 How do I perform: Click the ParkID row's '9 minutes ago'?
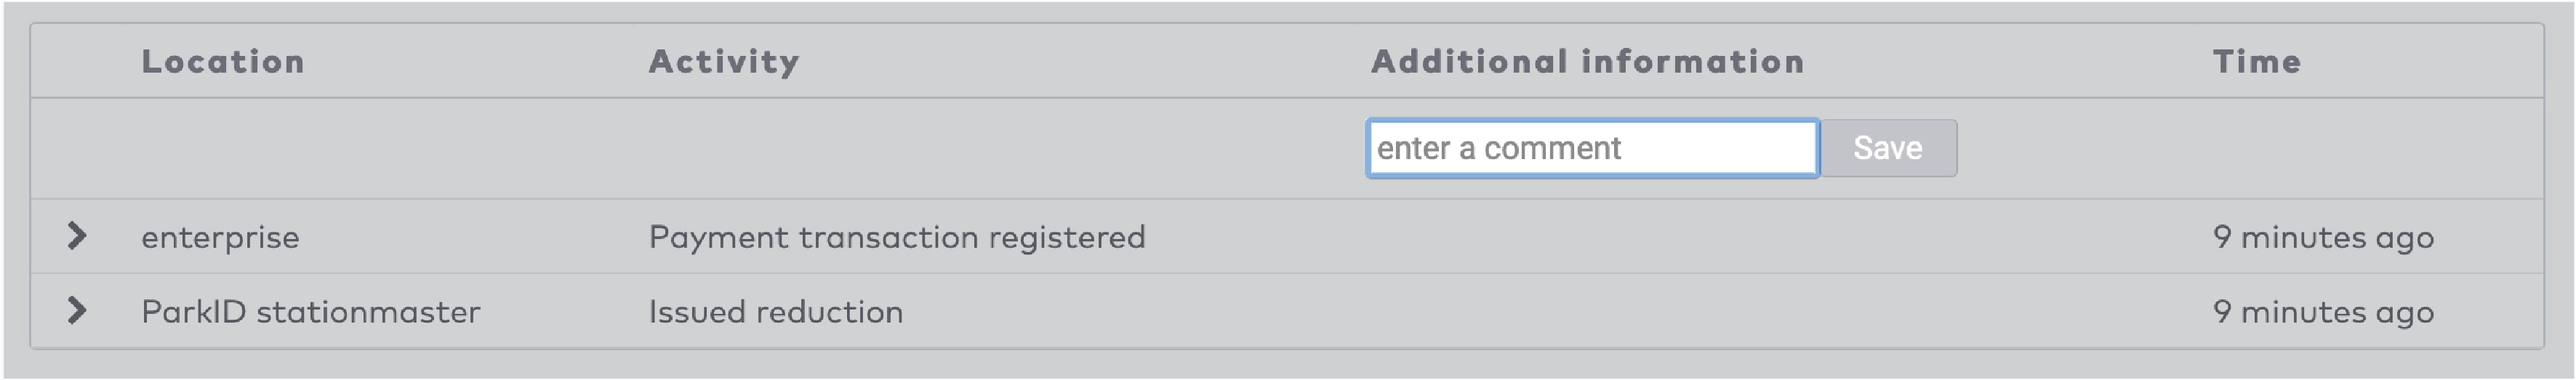pos(2323,312)
